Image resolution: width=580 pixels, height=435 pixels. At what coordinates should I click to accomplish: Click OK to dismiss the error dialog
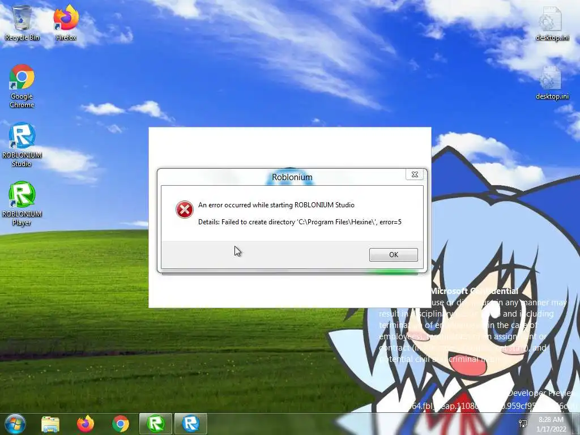tap(394, 254)
